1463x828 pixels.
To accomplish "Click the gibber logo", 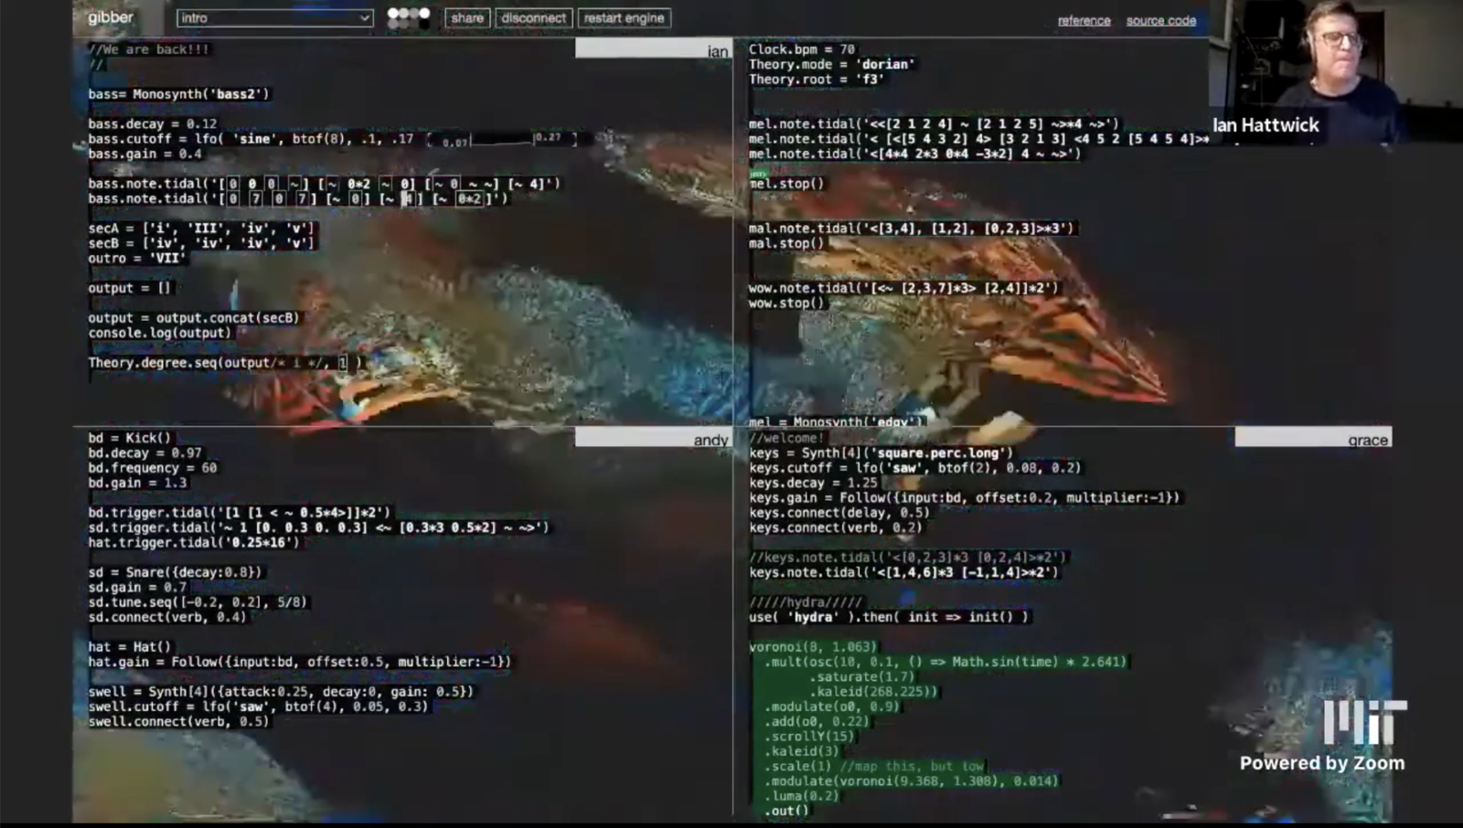I will [x=111, y=17].
